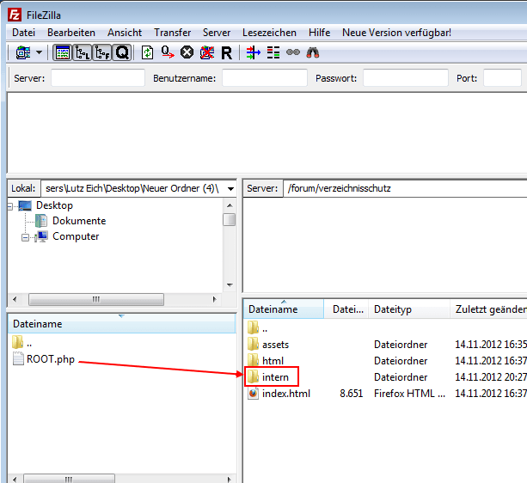This screenshot has height=483, width=527.
Task: Toggle local directory tree view
Action: point(82,52)
